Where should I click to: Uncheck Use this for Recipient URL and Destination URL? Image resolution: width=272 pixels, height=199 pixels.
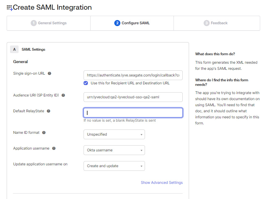pyautogui.click(x=85, y=83)
